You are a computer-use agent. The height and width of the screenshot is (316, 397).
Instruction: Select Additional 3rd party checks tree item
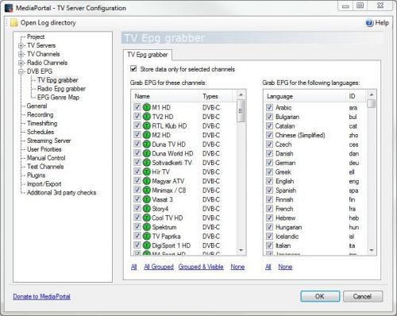pos(62,193)
